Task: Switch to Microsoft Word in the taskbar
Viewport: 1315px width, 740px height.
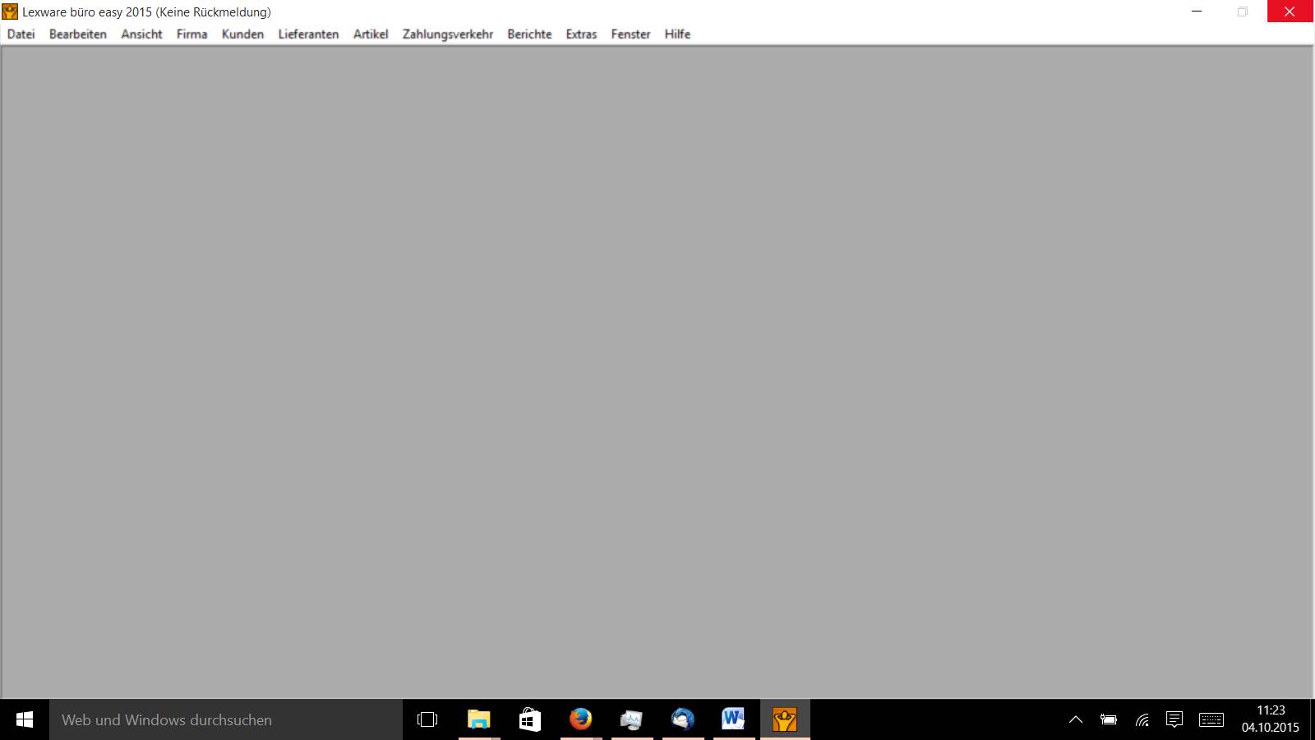Action: pyautogui.click(x=733, y=719)
